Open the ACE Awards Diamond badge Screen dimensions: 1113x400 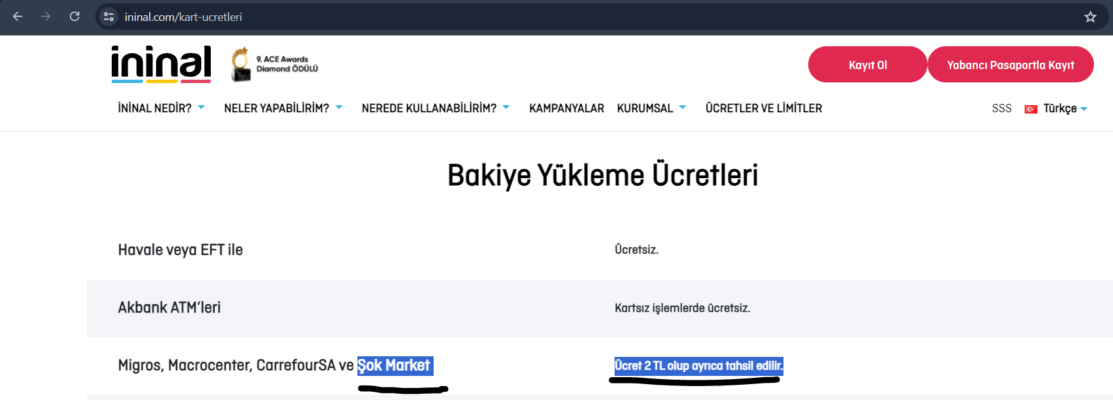(x=274, y=64)
